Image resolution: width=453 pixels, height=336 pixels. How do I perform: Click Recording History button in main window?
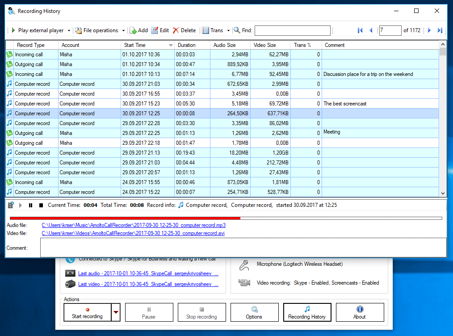[x=307, y=312]
